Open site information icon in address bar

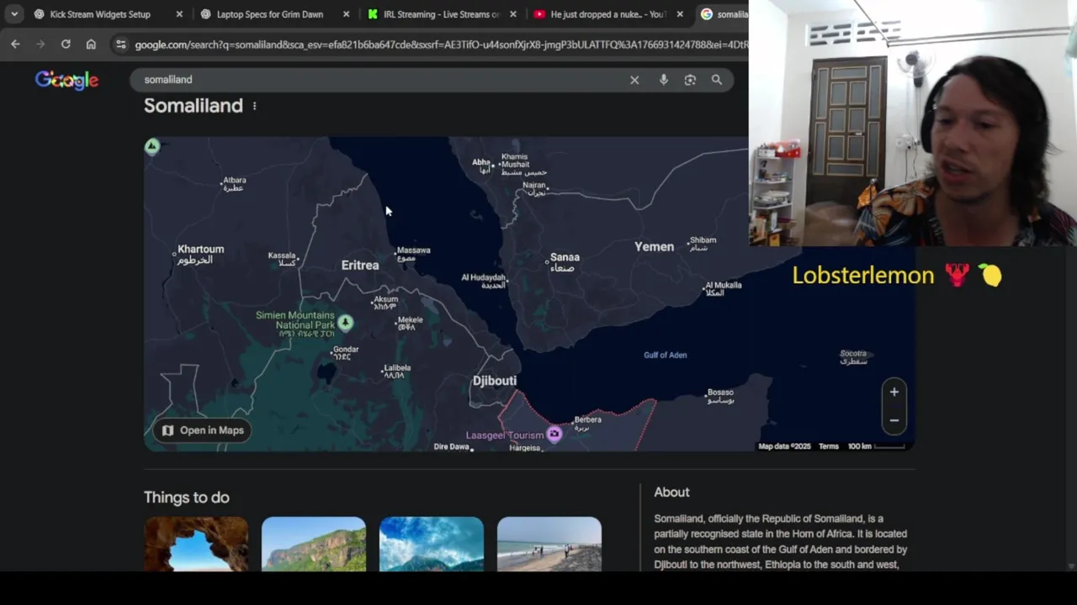click(120, 45)
